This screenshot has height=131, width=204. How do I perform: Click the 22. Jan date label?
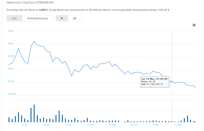click(24, 125)
